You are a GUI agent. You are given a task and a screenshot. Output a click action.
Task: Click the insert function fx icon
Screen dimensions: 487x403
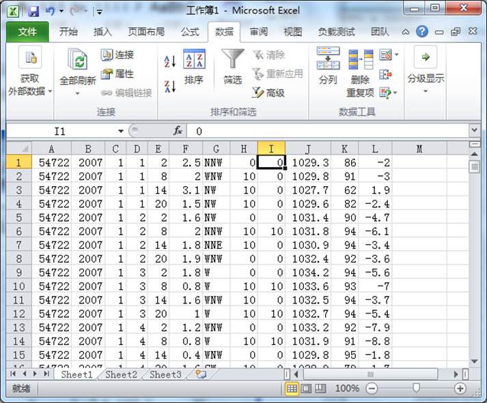178,130
